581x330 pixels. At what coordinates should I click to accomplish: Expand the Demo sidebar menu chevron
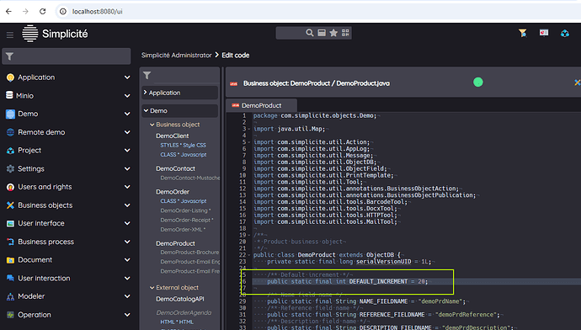(127, 114)
